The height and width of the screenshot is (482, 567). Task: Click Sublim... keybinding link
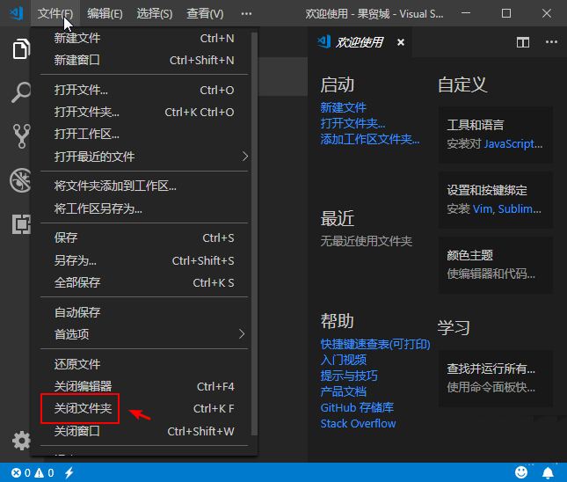tap(520, 209)
